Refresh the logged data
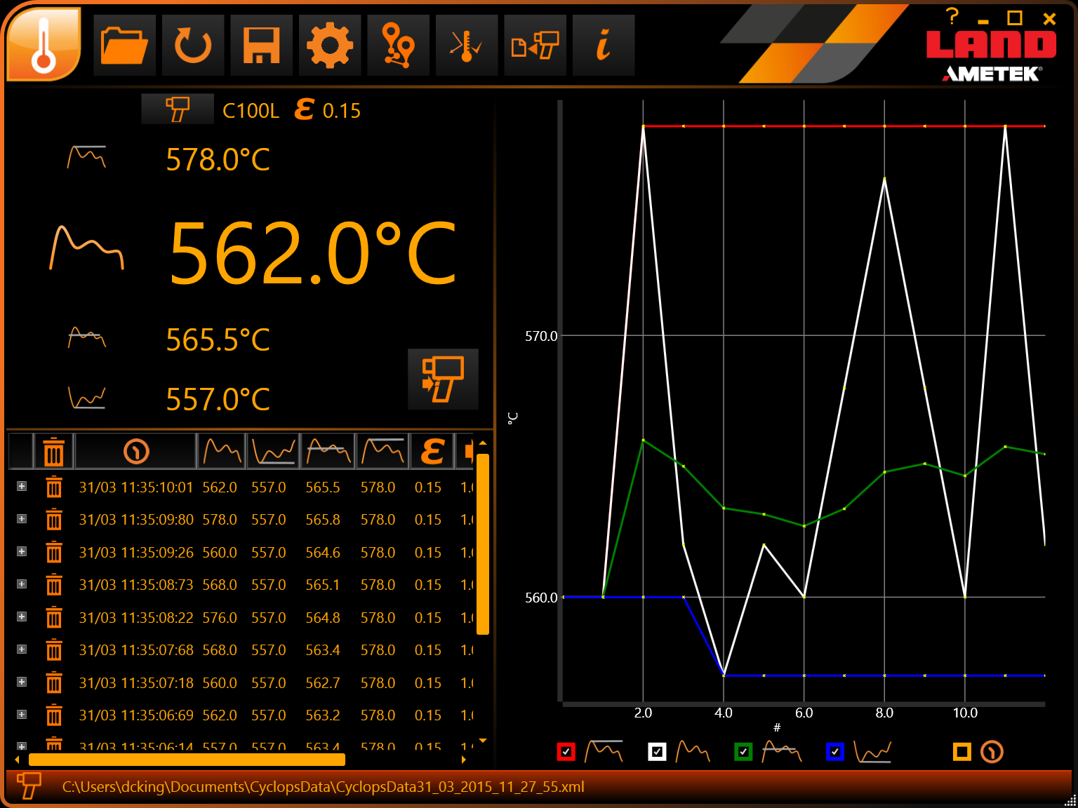This screenshot has height=808, width=1078. click(x=193, y=44)
